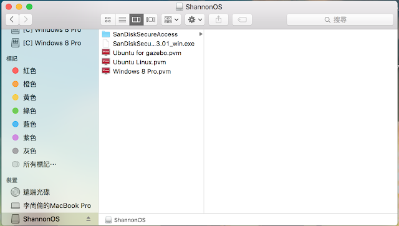Click the Windows 8 Pro.pvm Parallels icon
This screenshot has height=226, width=399.
tap(106, 71)
